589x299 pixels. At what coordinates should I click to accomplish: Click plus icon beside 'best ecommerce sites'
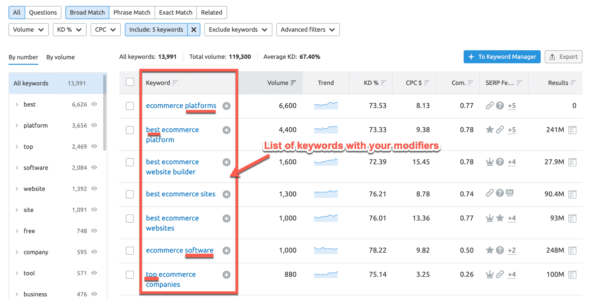(x=226, y=194)
